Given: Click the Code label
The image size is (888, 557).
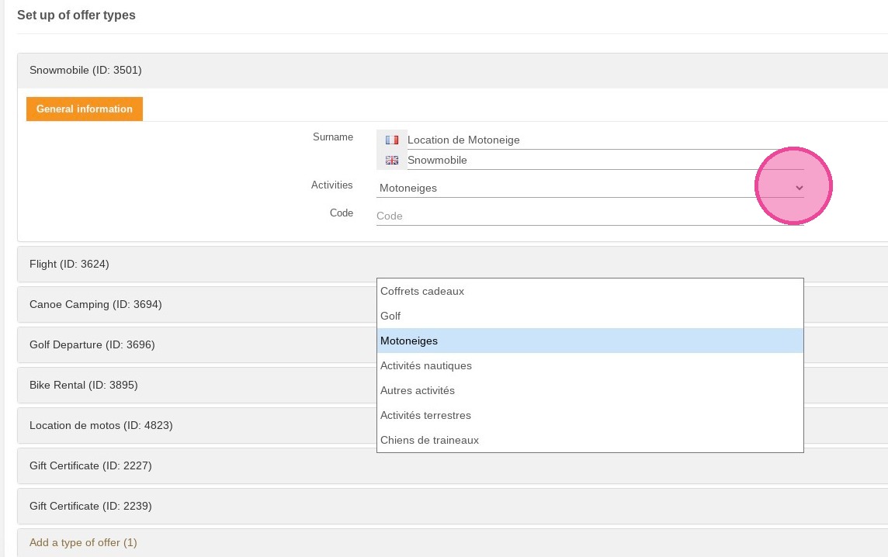Looking at the screenshot, I should click(x=342, y=213).
